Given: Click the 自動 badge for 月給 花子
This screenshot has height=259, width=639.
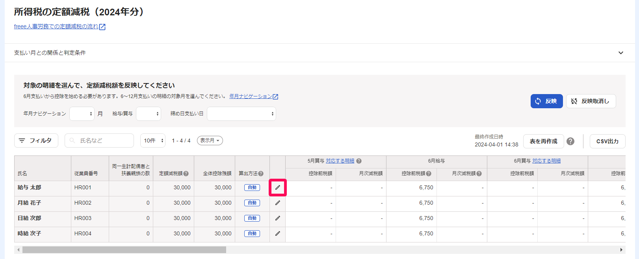Looking at the screenshot, I should click(252, 203).
